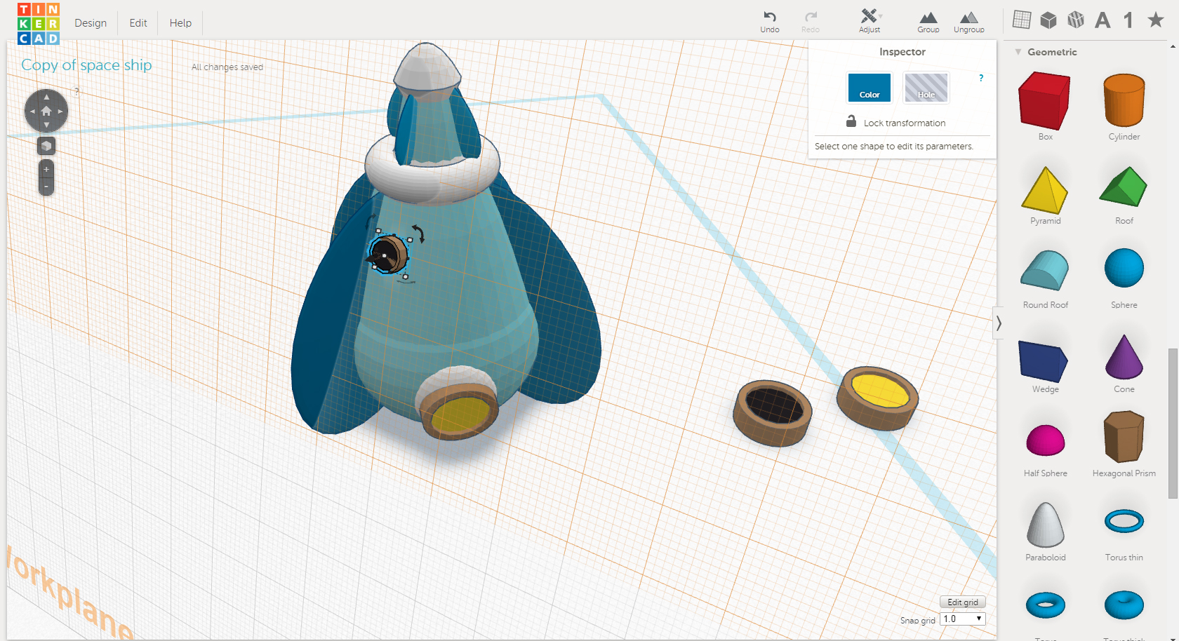
Task: Toggle Lock transformation
Action: coord(896,122)
